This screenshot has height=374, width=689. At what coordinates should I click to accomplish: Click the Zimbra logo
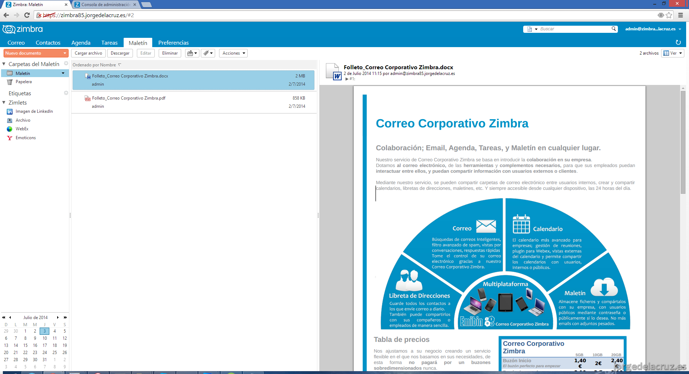pos(23,29)
